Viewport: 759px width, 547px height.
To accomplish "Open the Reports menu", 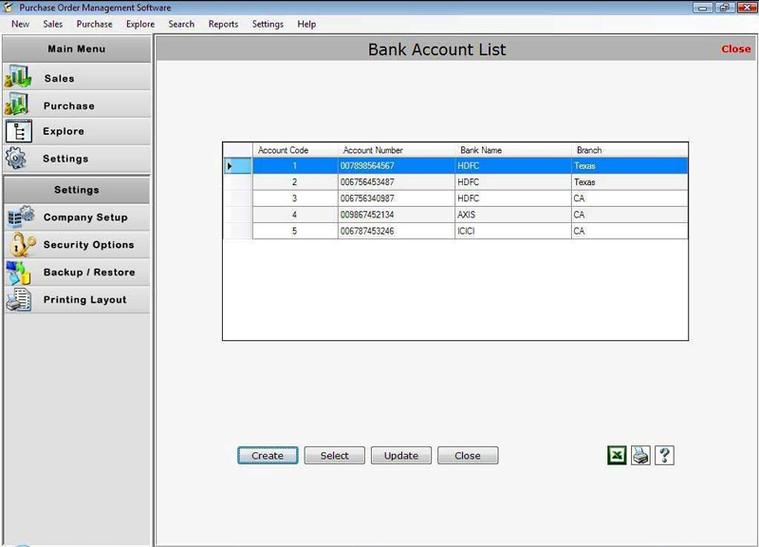I will tap(222, 24).
